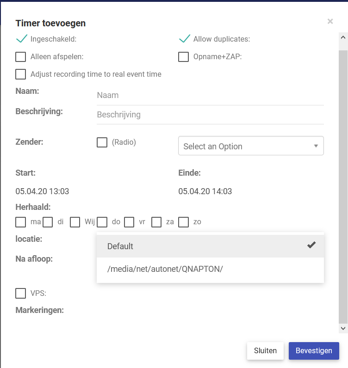Toggle the Radio checkbox next to Zender
This screenshot has height=368, width=348.
[102, 142]
